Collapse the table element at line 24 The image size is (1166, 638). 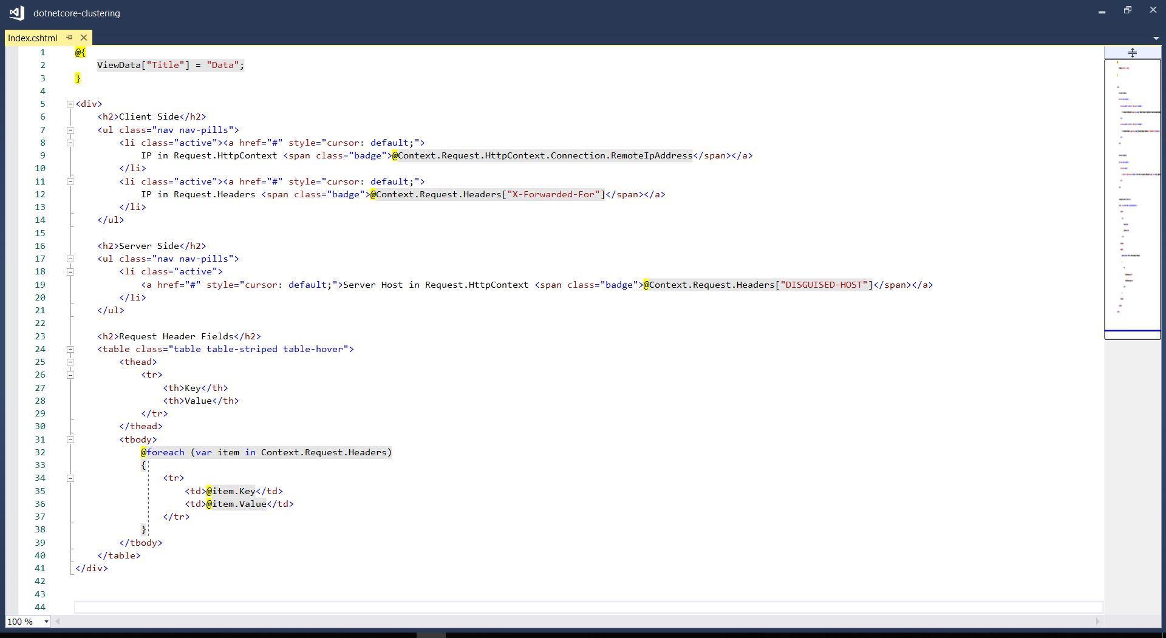click(x=70, y=349)
